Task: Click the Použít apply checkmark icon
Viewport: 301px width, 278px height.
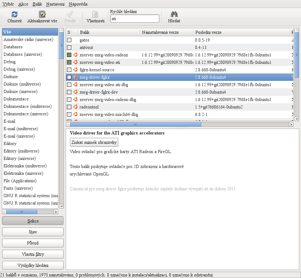Action: point(70,14)
